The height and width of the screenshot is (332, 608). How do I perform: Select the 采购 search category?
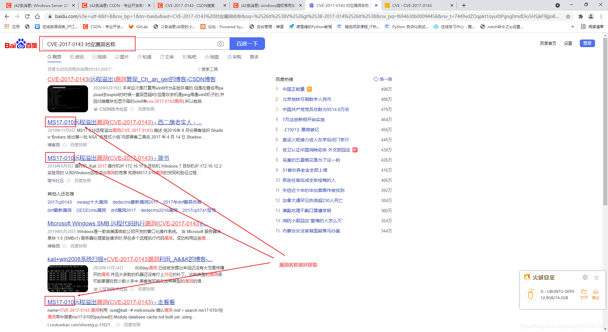click(x=234, y=57)
